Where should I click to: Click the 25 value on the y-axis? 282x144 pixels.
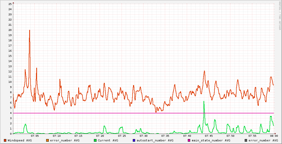pos(10,4)
